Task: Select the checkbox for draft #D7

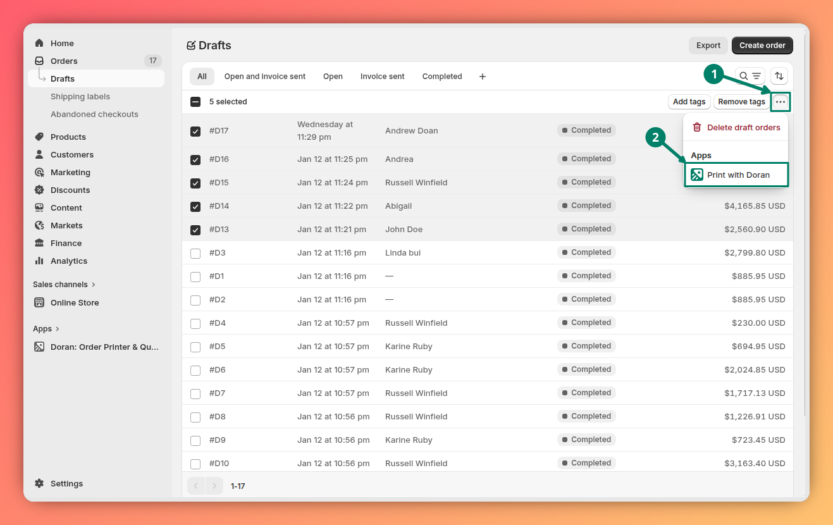Action: pos(195,394)
